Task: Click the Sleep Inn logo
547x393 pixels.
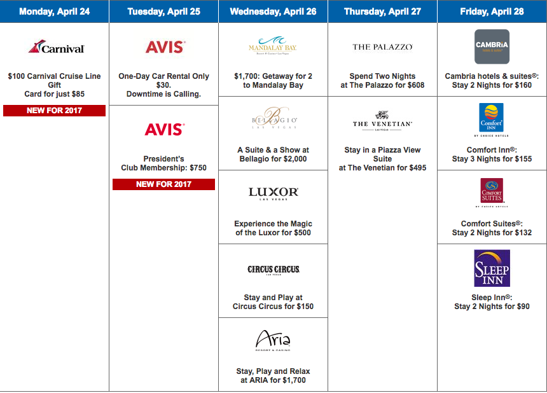Action: pyautogui.click(x=492, y=268)
